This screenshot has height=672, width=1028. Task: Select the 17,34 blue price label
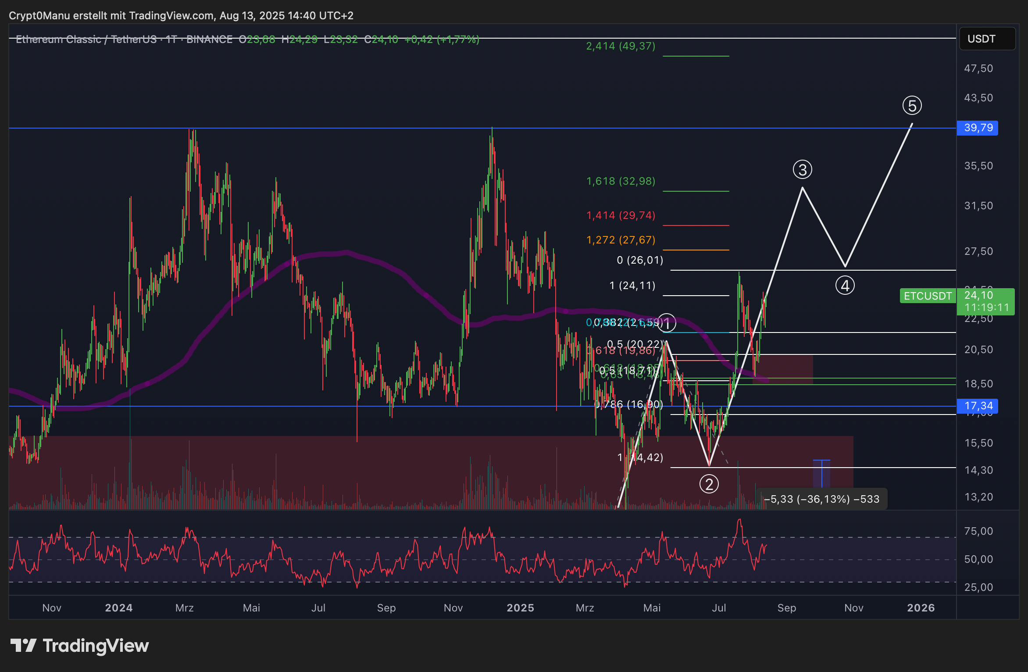click(978, 406)
